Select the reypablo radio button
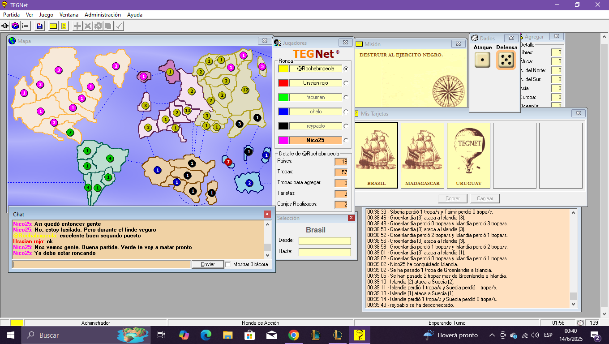This screenshot has height=344, width=609. click(346, 126)
